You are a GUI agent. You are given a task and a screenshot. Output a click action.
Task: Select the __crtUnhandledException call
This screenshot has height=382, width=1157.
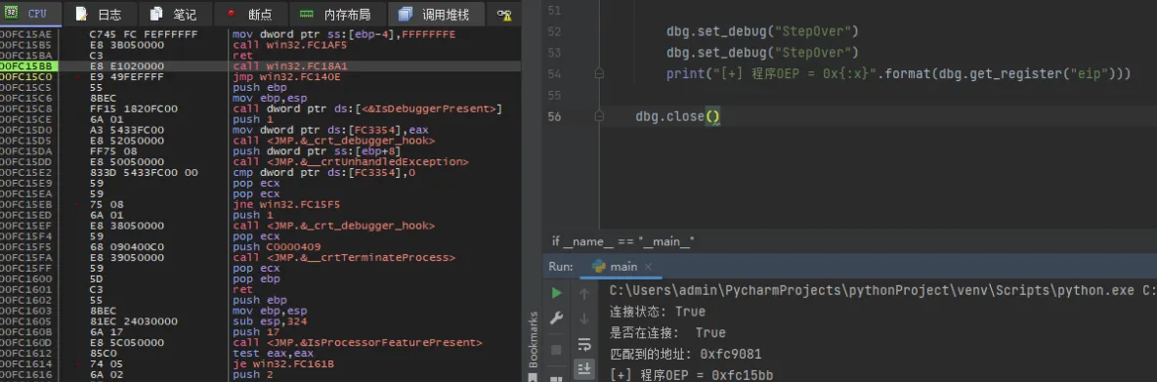[x=351, y=161]
